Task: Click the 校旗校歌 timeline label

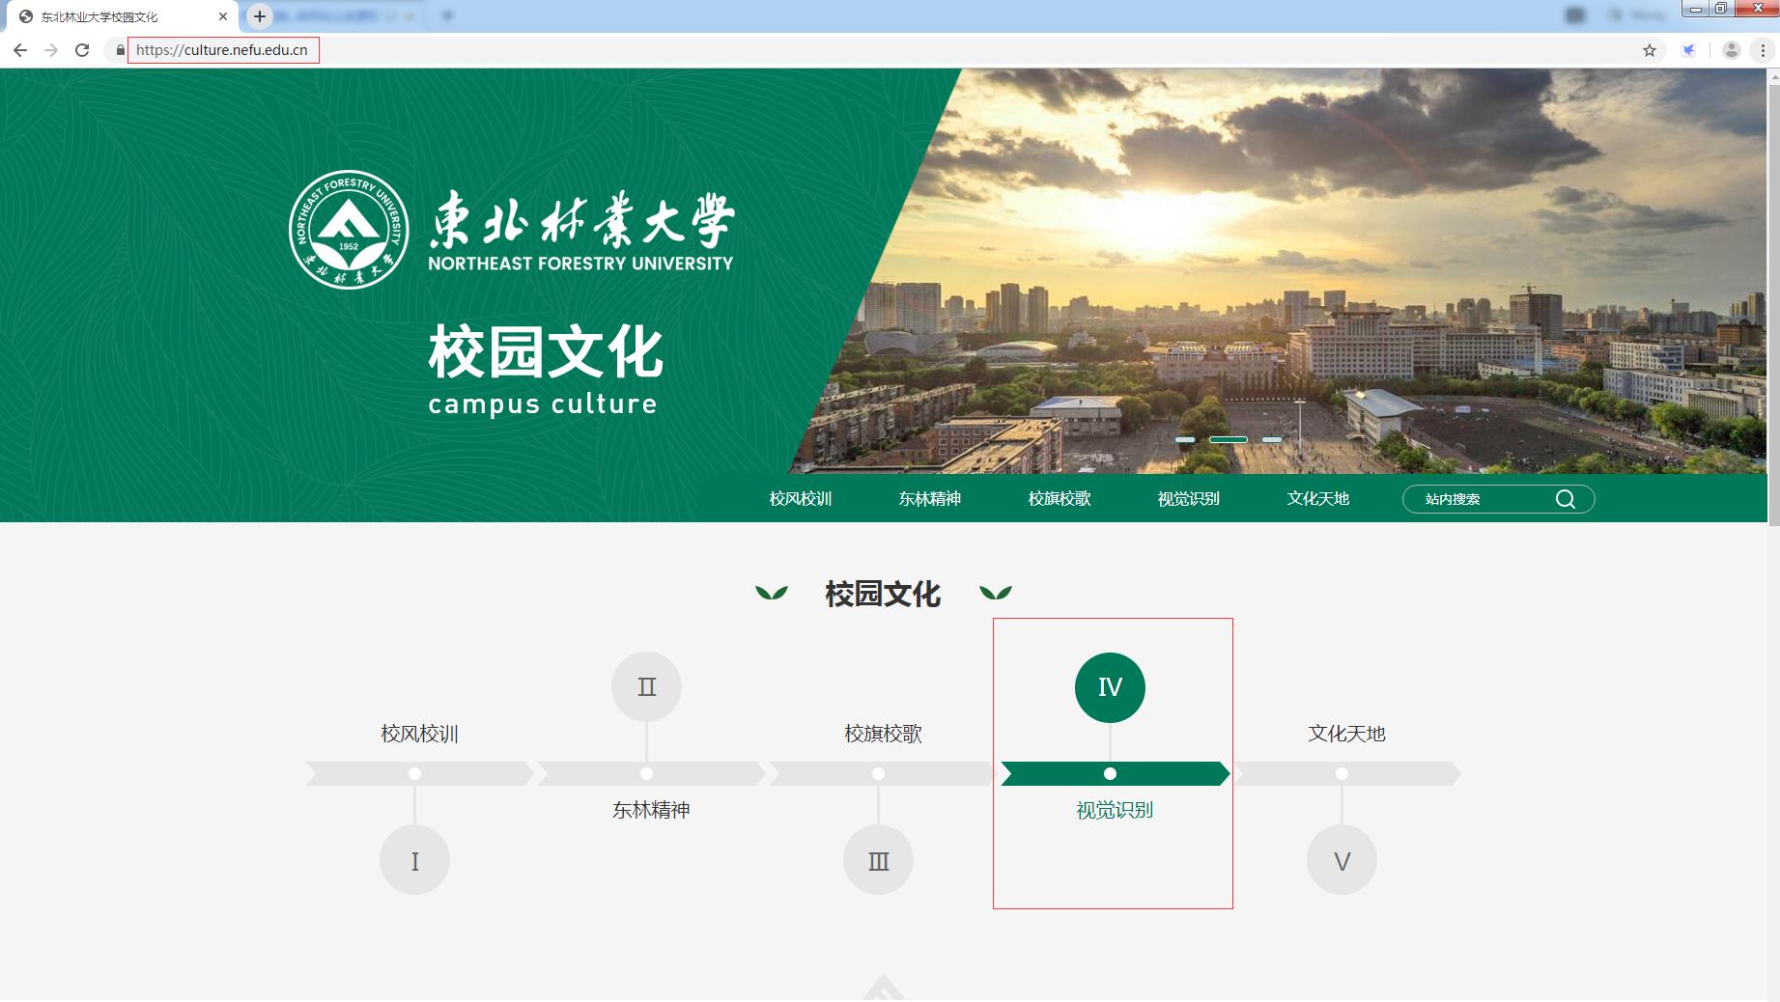Action: [x=883, y=734]
